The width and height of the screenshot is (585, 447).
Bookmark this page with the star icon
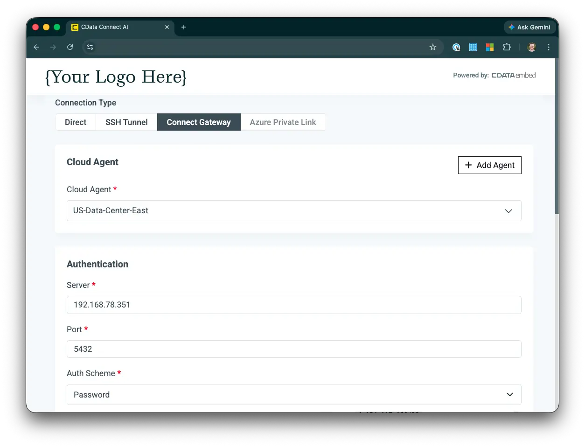coord(433,47)
